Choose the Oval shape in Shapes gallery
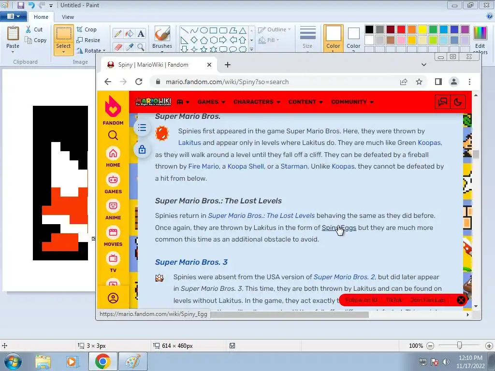 click(x=204, y=30)
